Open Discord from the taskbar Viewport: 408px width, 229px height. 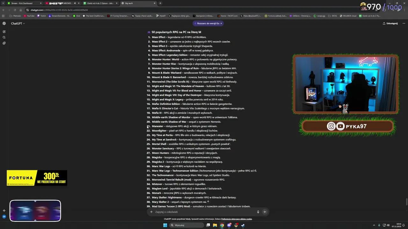(x=229, y=225)
